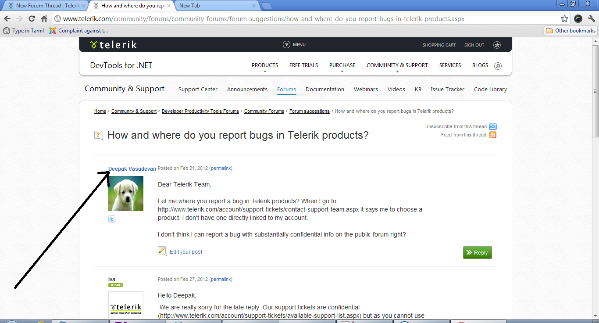Bookmark this page with the star icon
This screenshot has width=599, height=323.
click(564, 19)
